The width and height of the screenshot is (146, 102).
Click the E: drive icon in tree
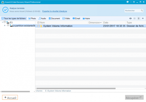tap(8, 22)
